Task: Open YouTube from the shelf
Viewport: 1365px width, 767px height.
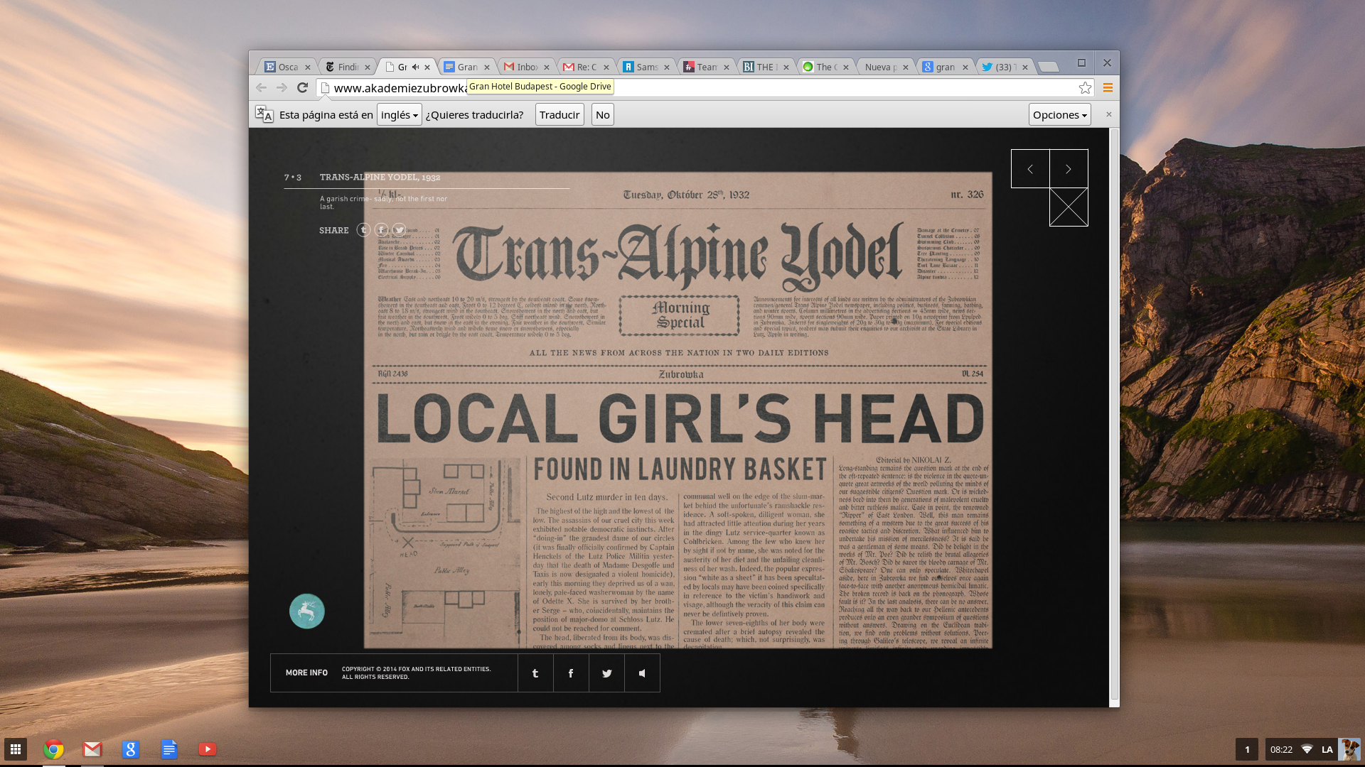Action: tap(207, 749)
